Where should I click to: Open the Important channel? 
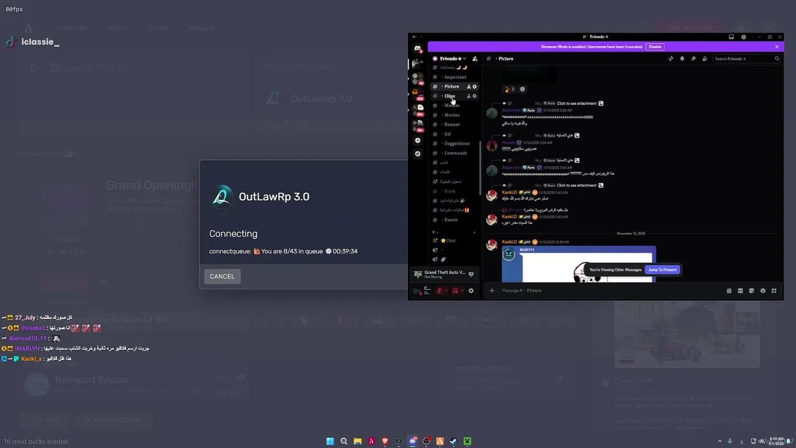pyautogui.click(x=455, y=77)
